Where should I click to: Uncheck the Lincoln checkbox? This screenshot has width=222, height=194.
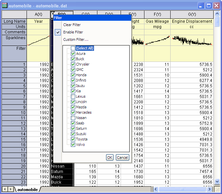click(x=73, y=102)
